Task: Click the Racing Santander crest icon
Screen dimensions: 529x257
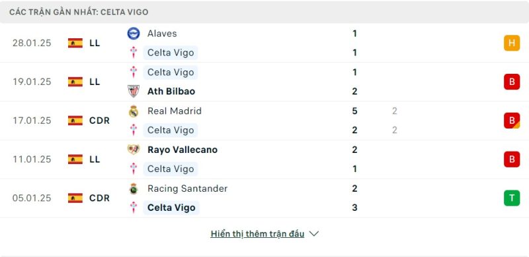Action: (x=134, y=188)
